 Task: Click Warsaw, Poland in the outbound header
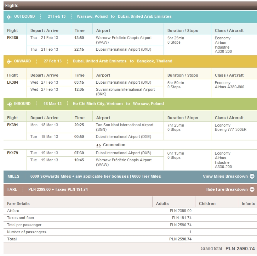[x=92, y=16]
